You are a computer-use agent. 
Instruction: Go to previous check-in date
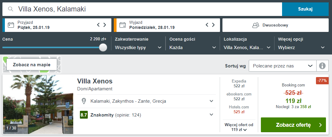[98, 25]
